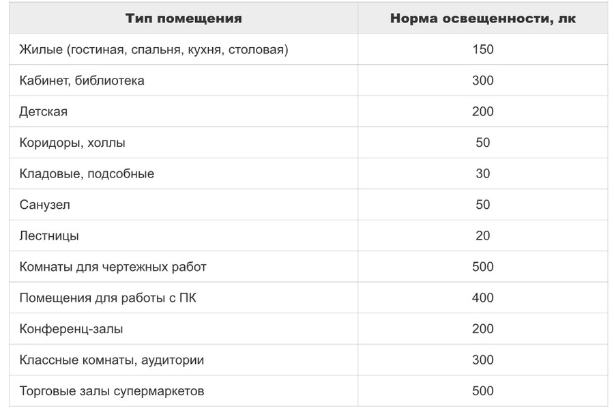Click "Комнаты для чертежных работ" text
This screenshot has width=614, height=415.
(x=113, y=267)
